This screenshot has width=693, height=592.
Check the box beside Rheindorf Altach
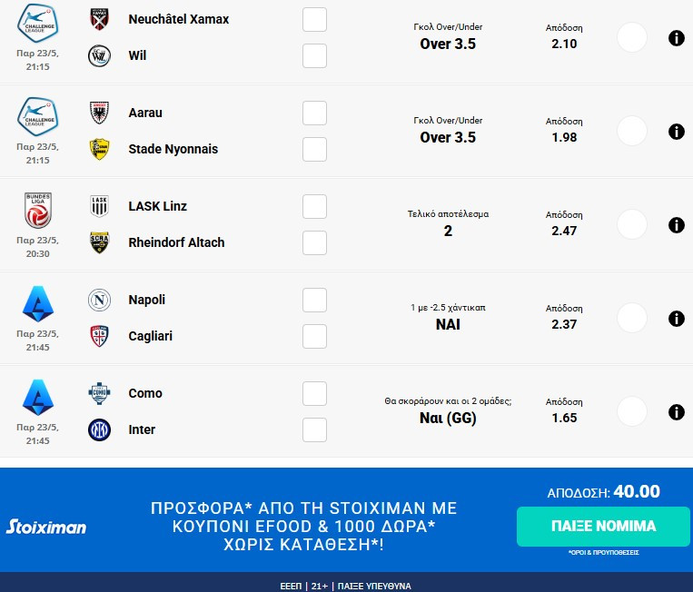[314, 243]
